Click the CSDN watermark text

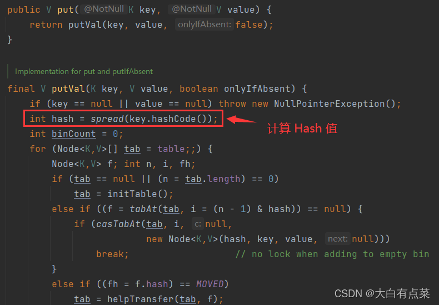coord(382,293)
